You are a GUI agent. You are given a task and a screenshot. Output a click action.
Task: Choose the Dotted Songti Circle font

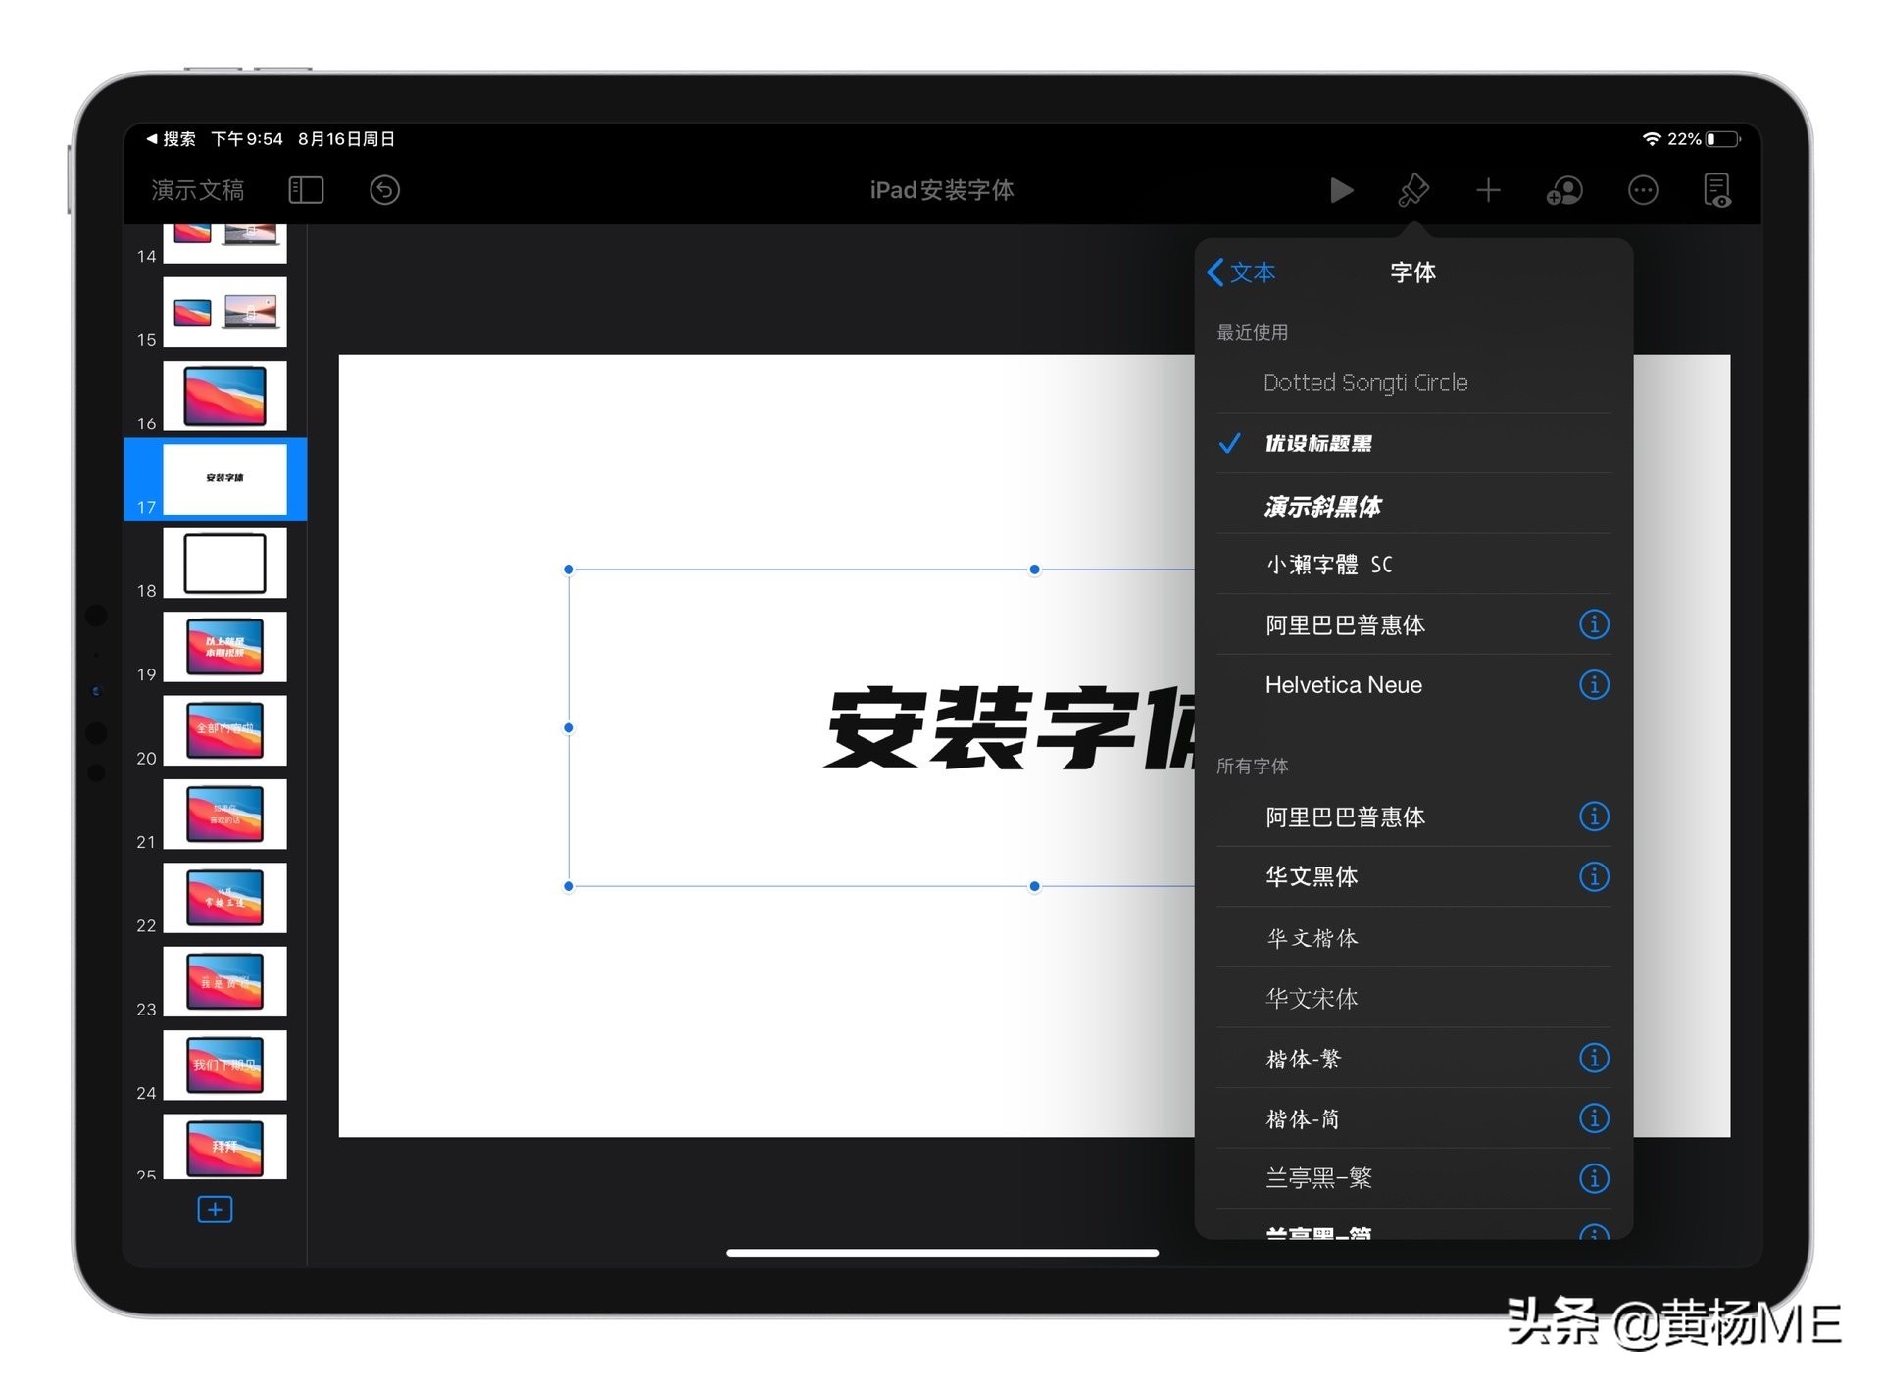(1364, 382)
